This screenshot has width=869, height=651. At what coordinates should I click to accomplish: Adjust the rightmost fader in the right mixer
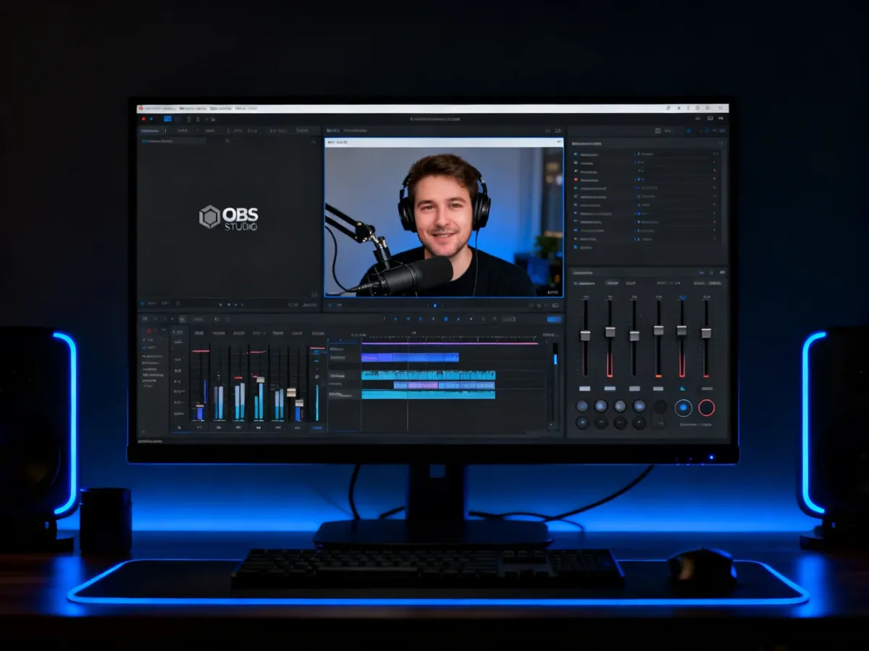(x=706, y=333)
